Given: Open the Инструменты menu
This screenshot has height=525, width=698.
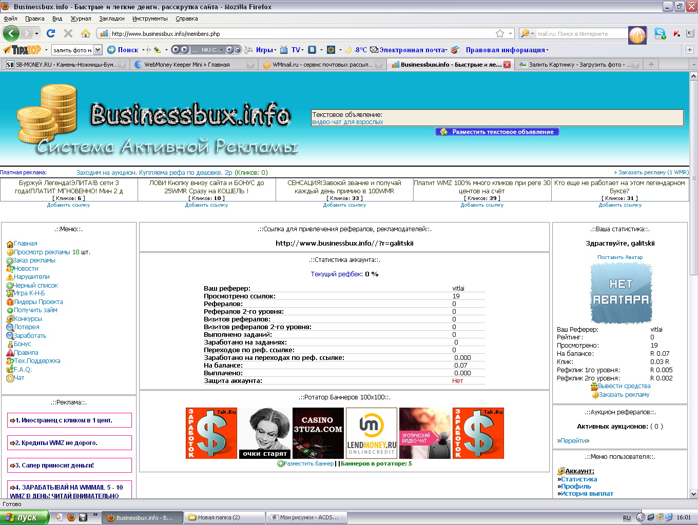Looking at the screenshot, I should [150, 18].
